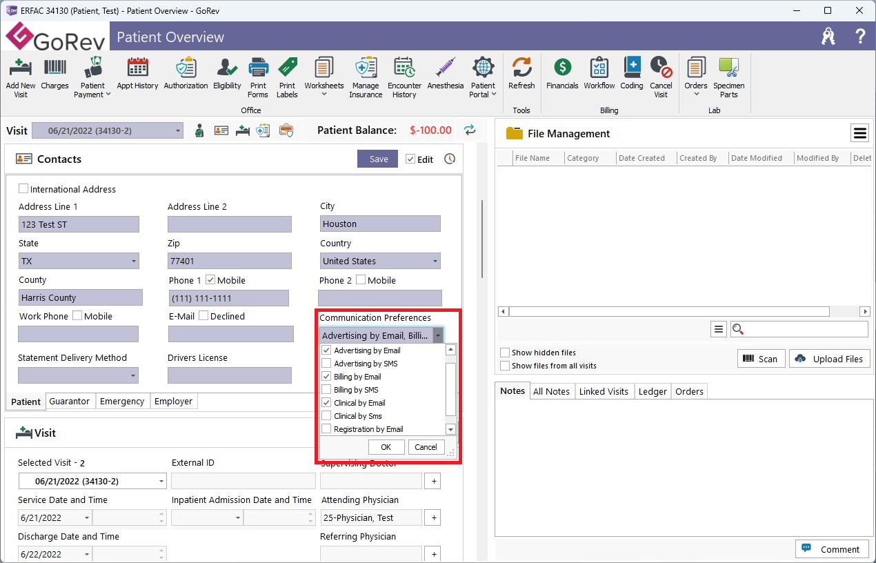Screen dimensions: 876x563
Task: Click OK in Communication Preferences
Action: pyautogui.click(x=386, y=447)
